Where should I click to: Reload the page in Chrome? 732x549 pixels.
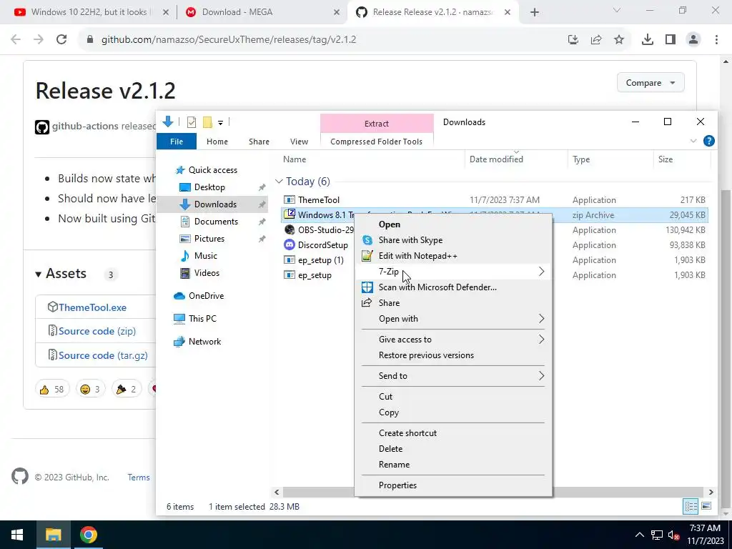[61, 40]
